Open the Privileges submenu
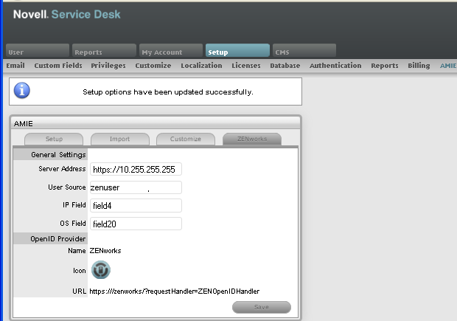The width and height of the screenshot is (457, 321). (x=108, y=66)
